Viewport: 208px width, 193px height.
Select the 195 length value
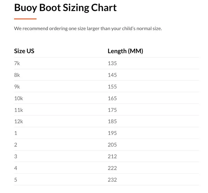(x=112, y=133)
